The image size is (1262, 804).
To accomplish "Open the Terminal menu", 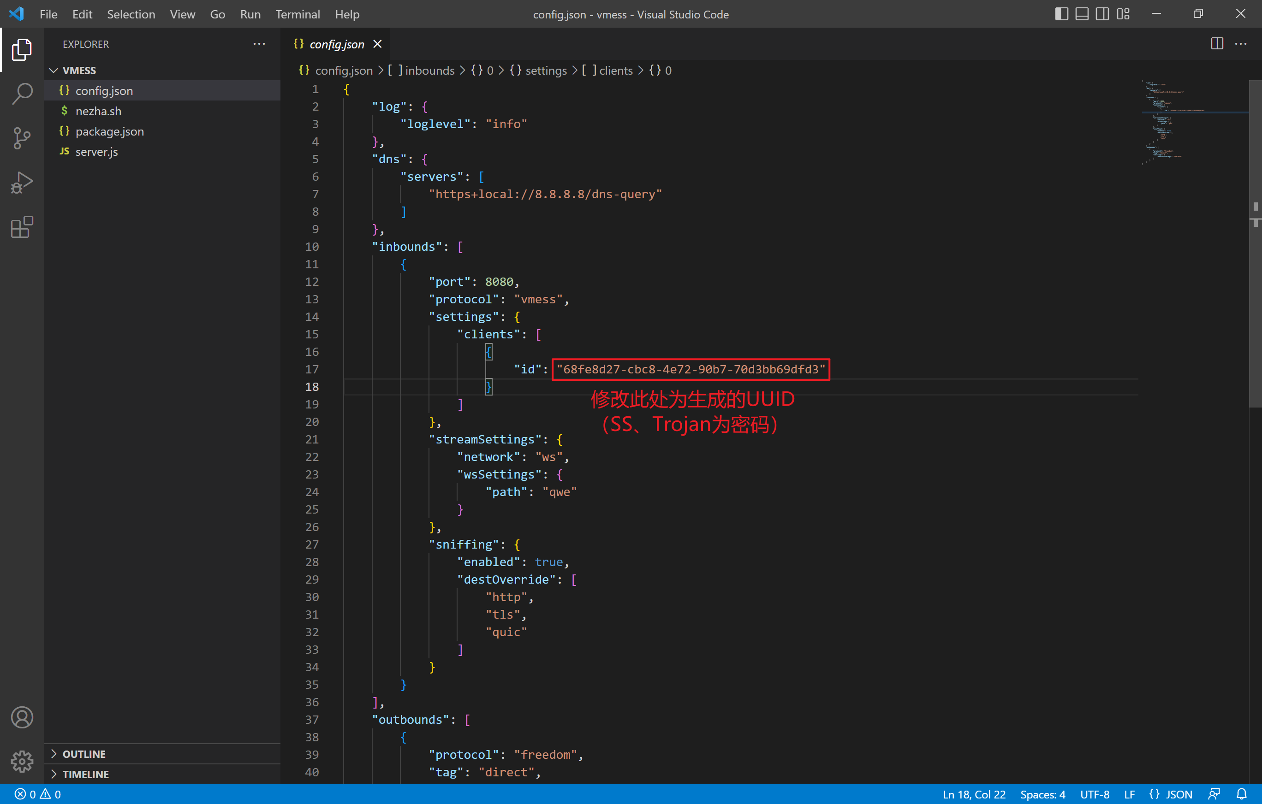I will [x=298, y=14].
